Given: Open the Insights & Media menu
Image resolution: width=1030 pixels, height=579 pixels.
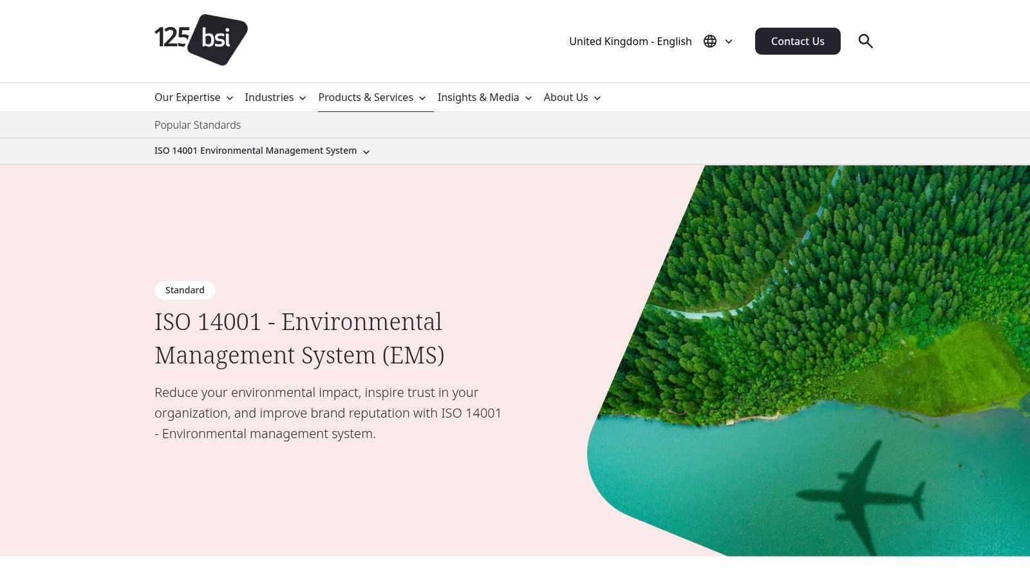Looking at the screenshot, I should [478, 97].
